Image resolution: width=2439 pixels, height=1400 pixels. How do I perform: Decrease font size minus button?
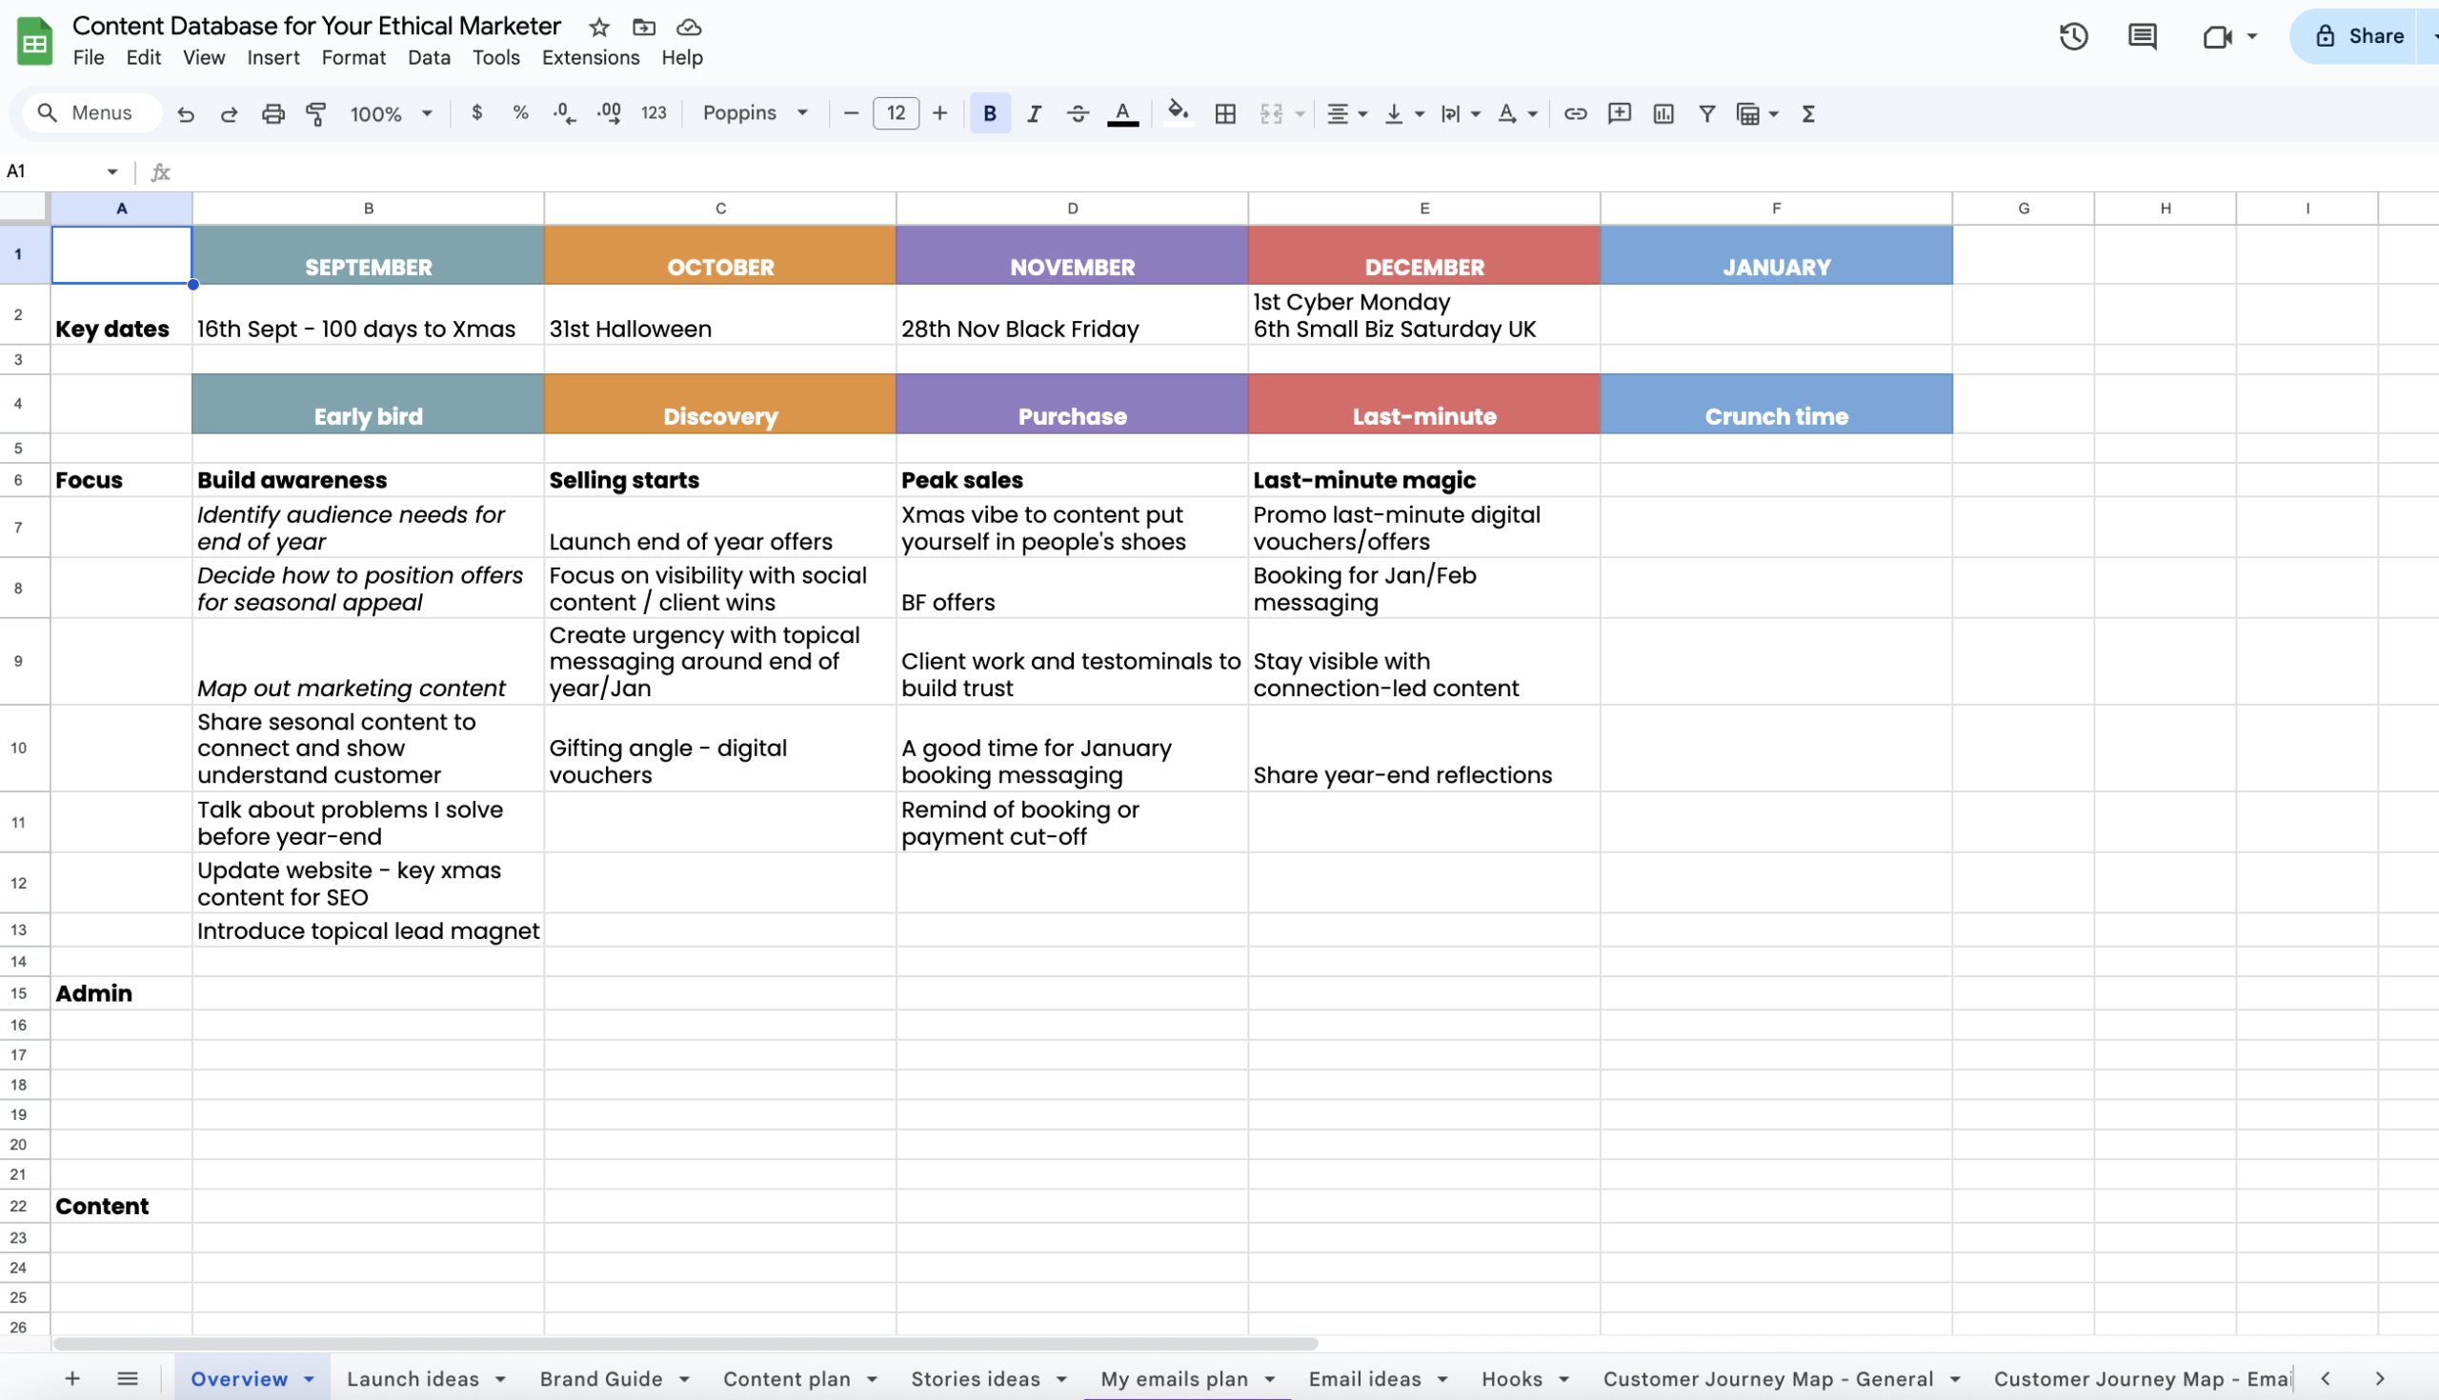[x=851, y=113]
